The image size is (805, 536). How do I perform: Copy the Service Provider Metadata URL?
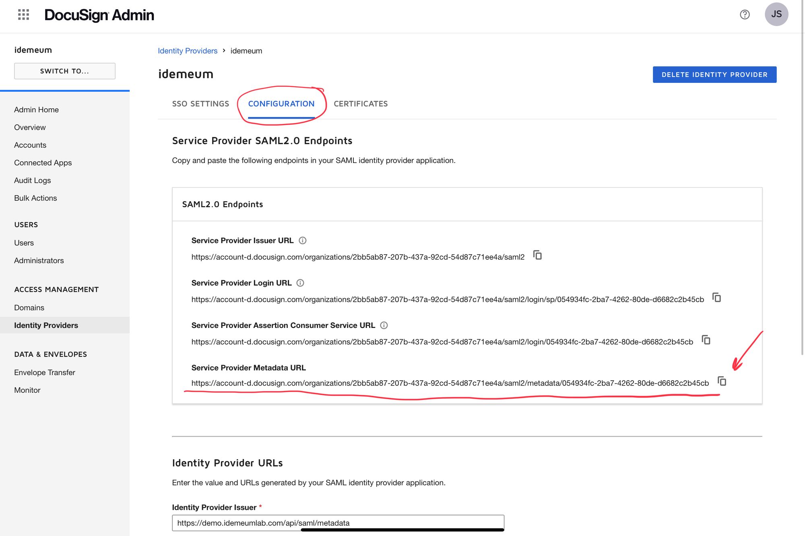(x=722, y=381)
